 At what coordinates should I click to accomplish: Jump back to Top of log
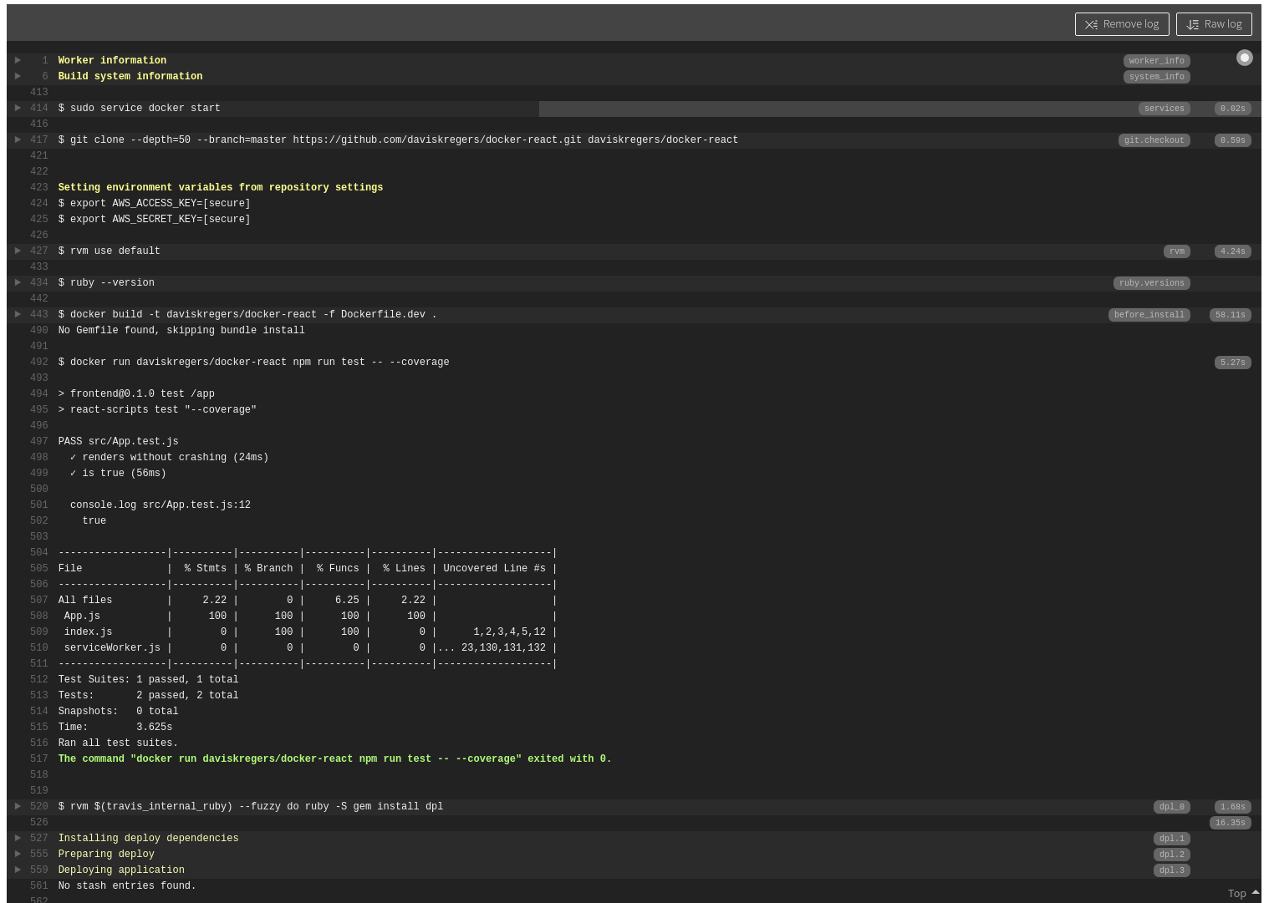[x=1243, y=893]
